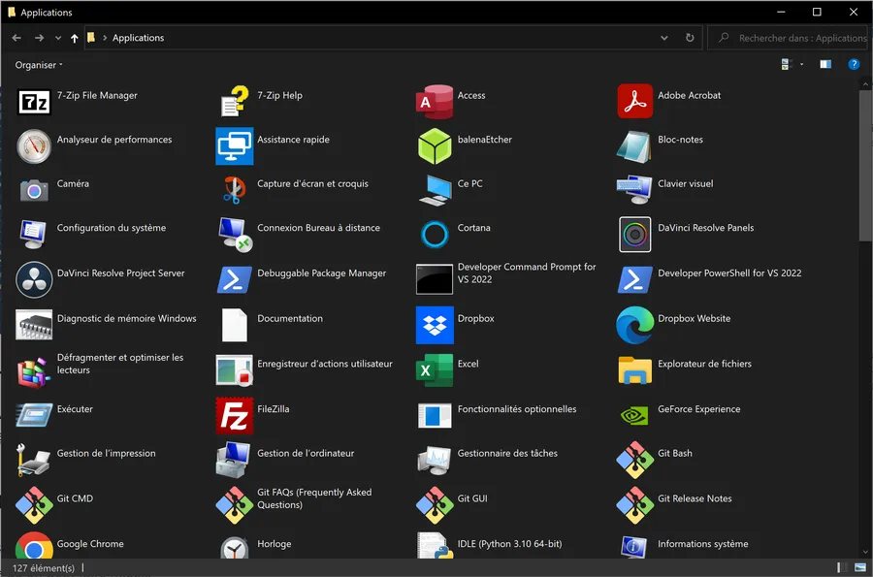
Task: Toggle the preview pane
Action: (825, 65)
